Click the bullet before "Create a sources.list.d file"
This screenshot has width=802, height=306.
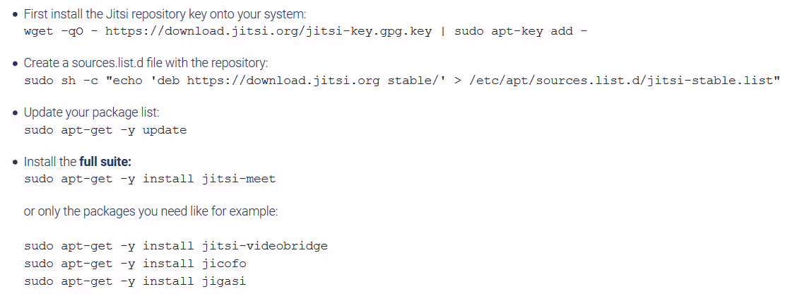(15, 64)
